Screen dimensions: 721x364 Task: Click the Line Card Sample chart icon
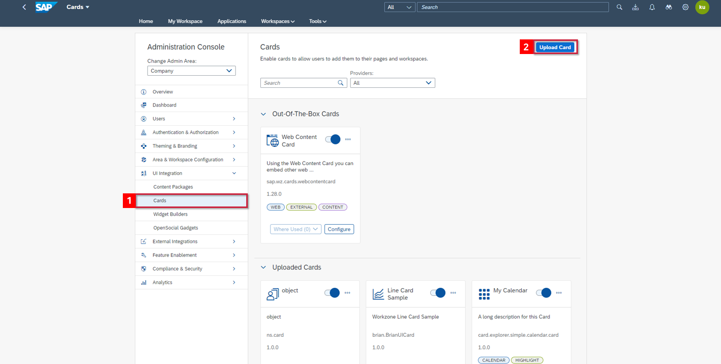(x=378, y=294)
